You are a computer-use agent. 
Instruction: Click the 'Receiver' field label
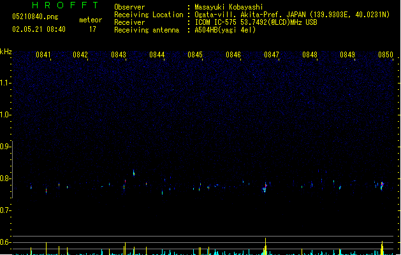tap(129, 22)
